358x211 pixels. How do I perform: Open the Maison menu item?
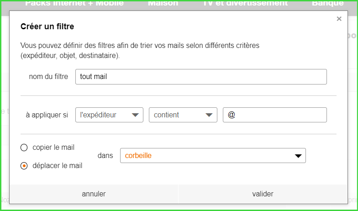(x=163, y=3)
